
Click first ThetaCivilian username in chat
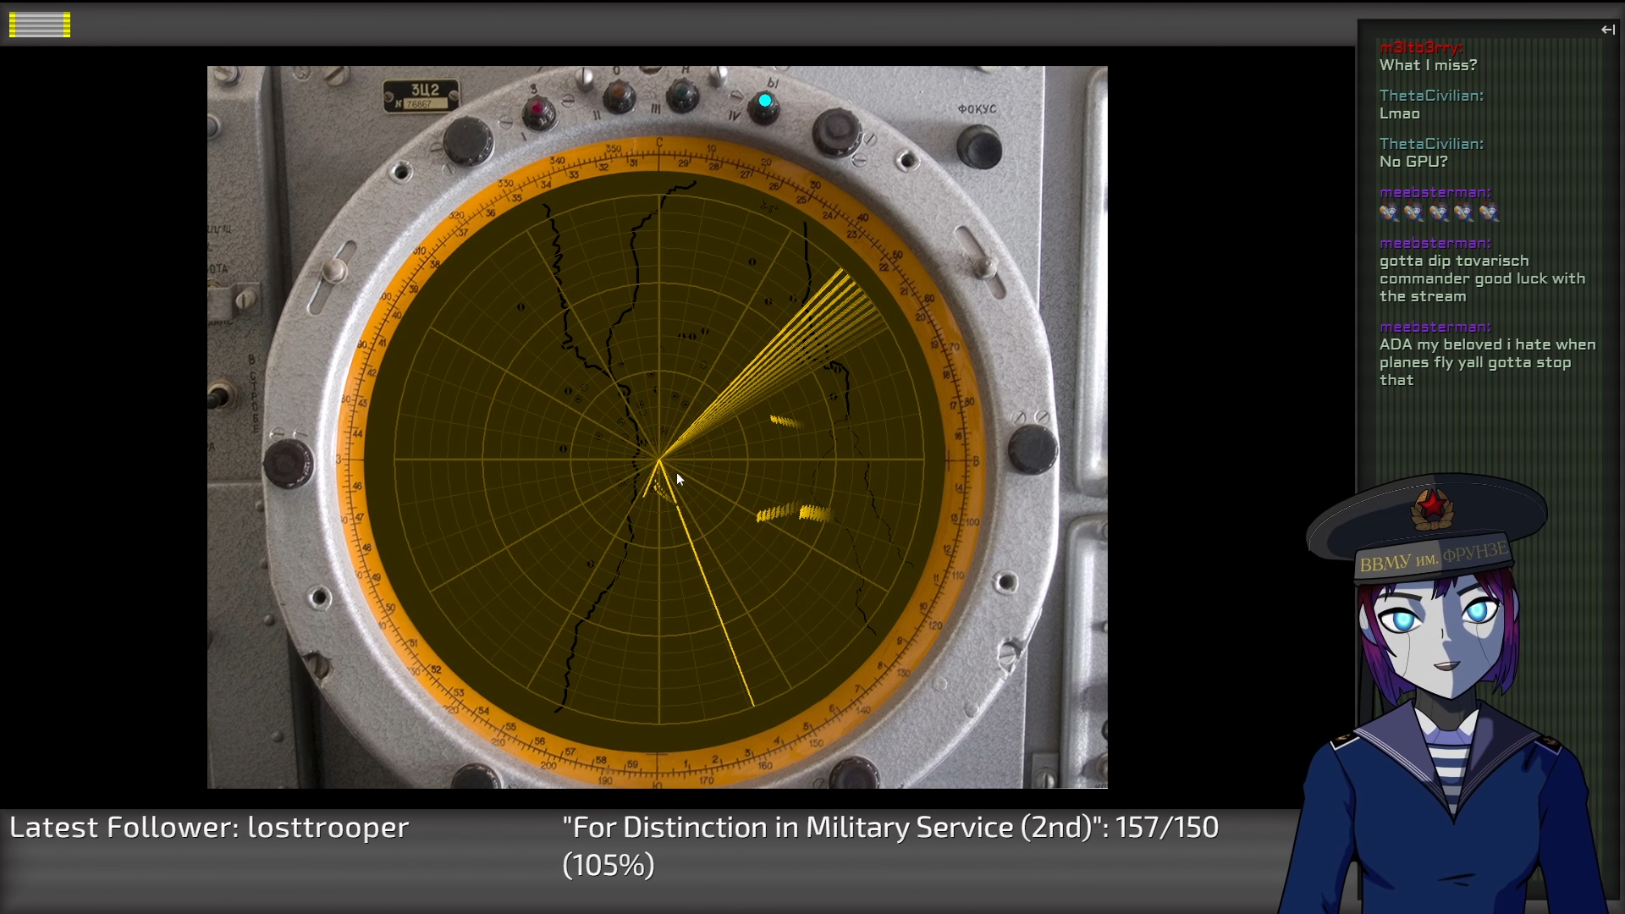tap(1430, 96)
